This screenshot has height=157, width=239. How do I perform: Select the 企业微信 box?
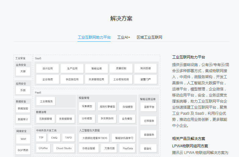[x=48, y=79]
